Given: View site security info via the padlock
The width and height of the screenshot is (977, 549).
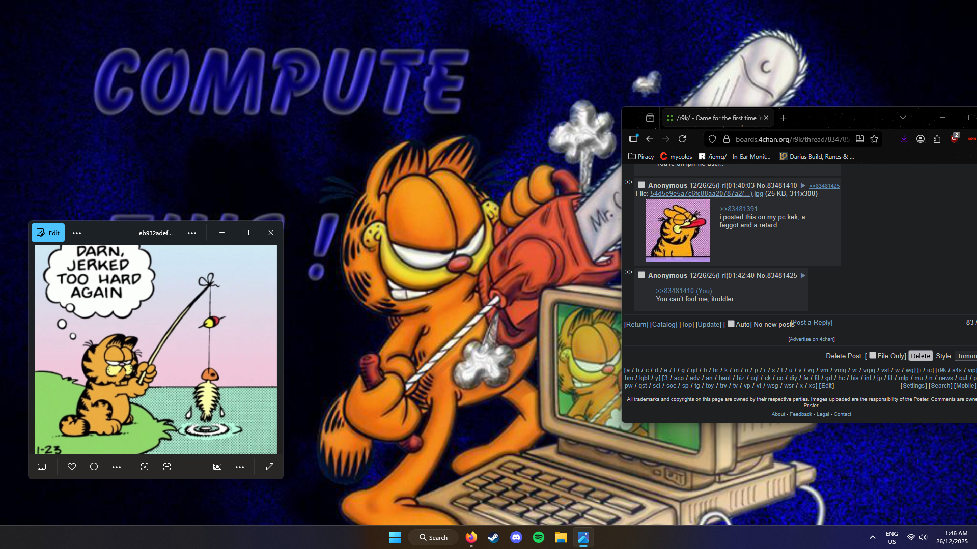Looking at the screenshot, I should point(727,139).
